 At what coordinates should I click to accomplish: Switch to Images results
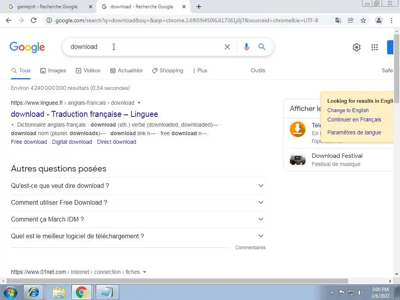pyautogui.click(x=53, y=71)
